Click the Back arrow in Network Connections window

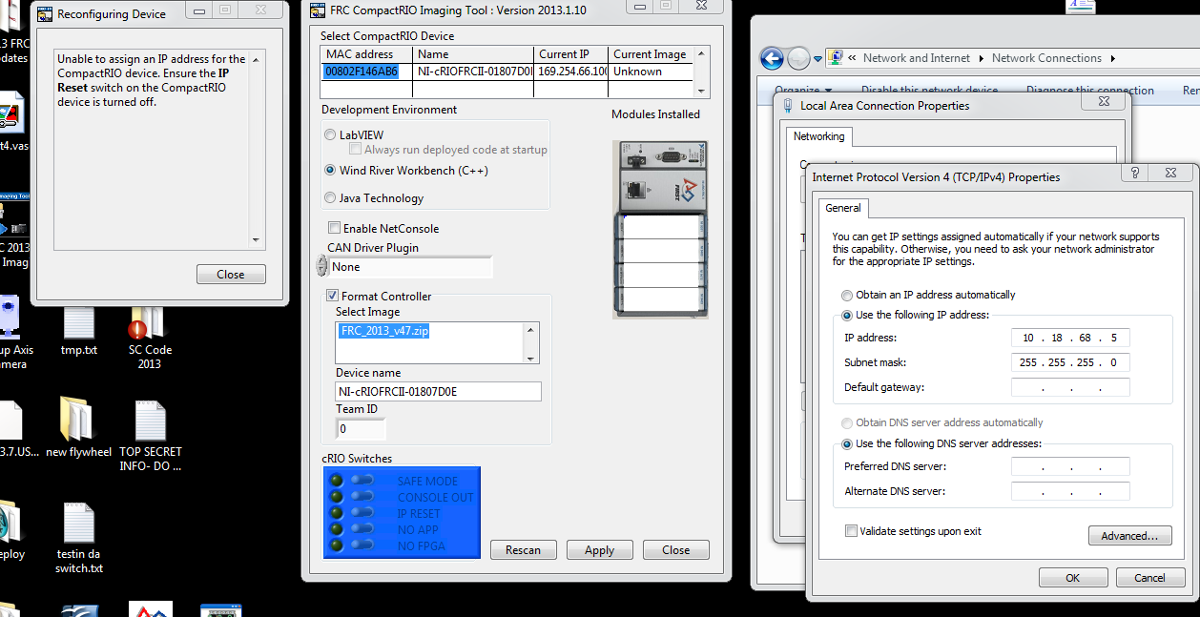[772, 58]
